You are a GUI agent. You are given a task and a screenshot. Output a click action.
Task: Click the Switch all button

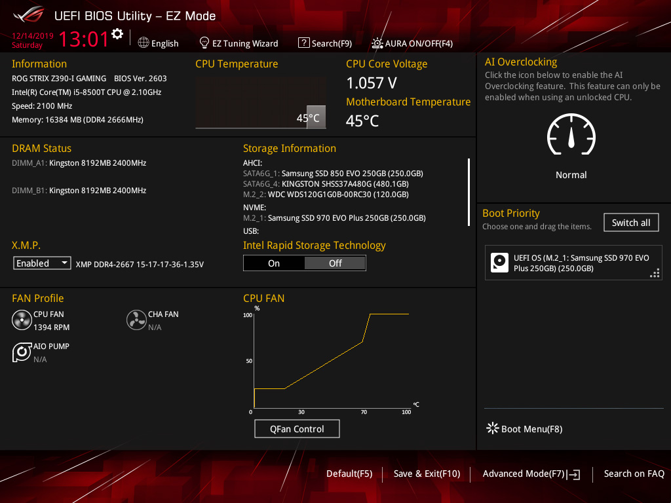(x=631, y=223)
